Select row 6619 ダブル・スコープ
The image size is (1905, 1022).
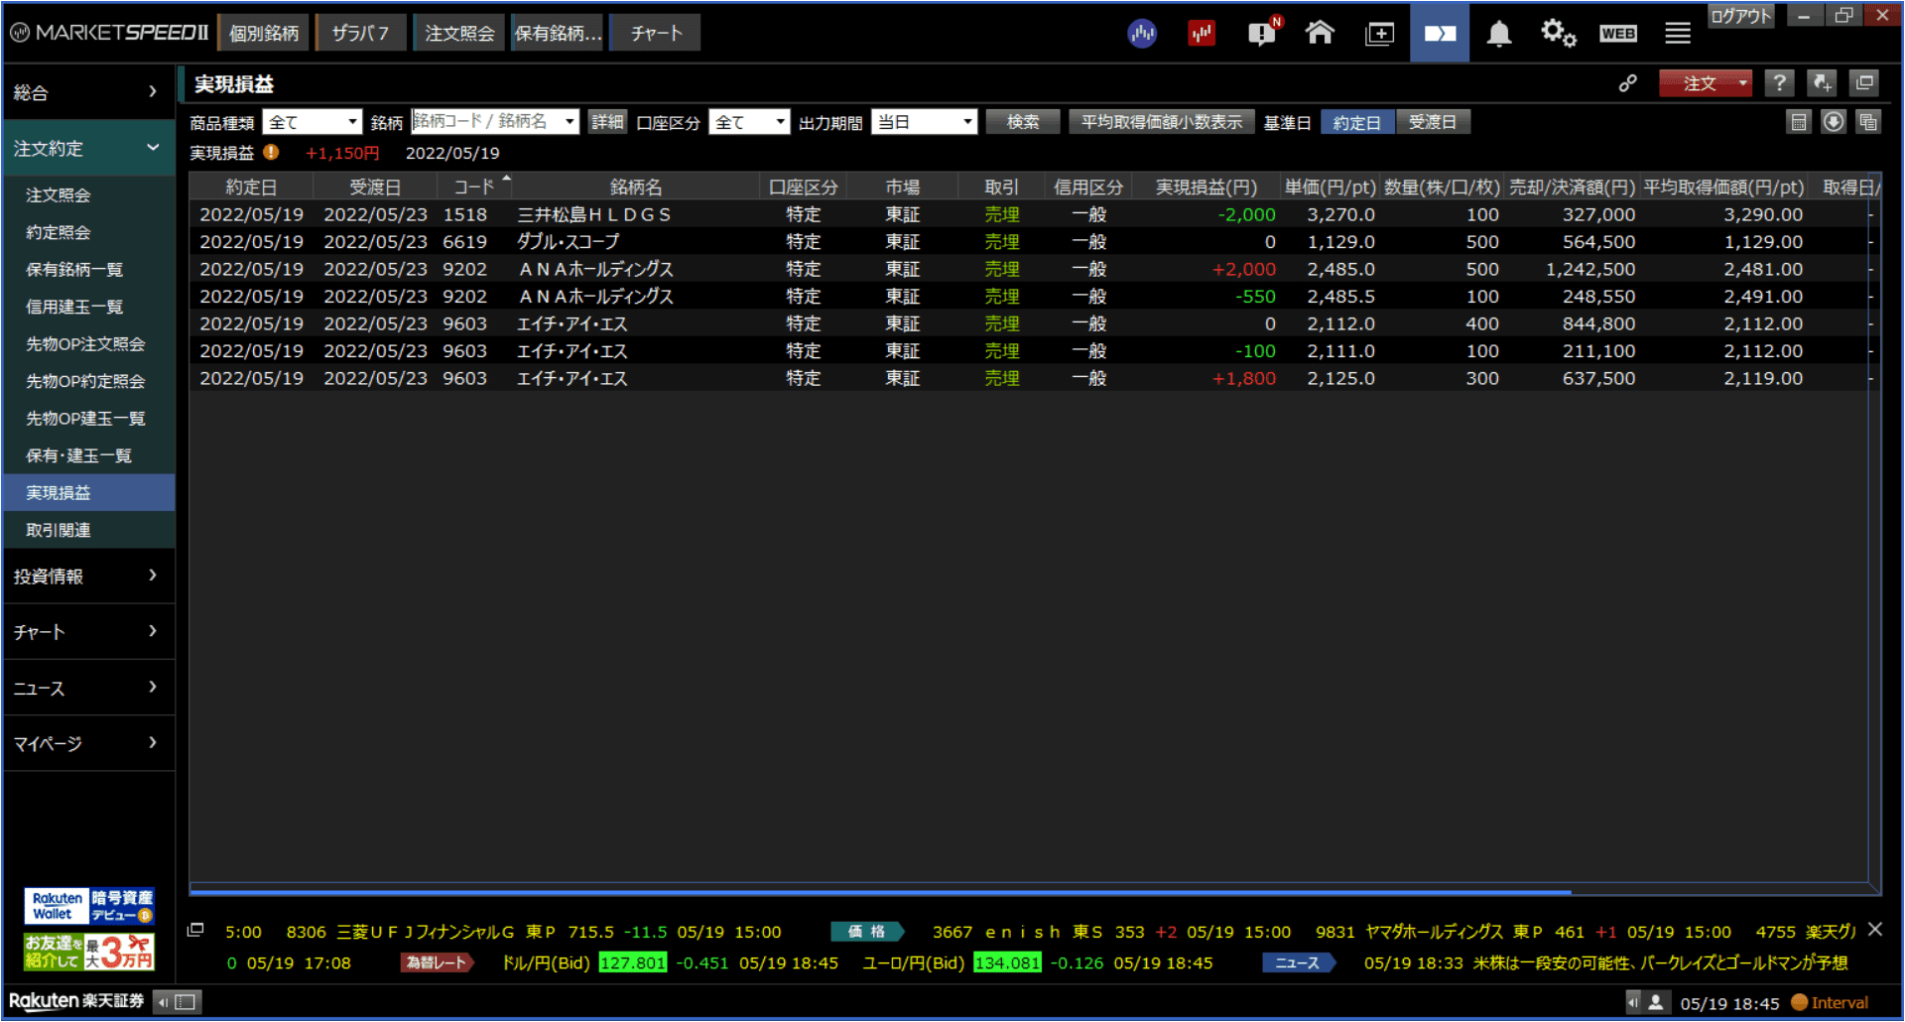(1029, 242)
